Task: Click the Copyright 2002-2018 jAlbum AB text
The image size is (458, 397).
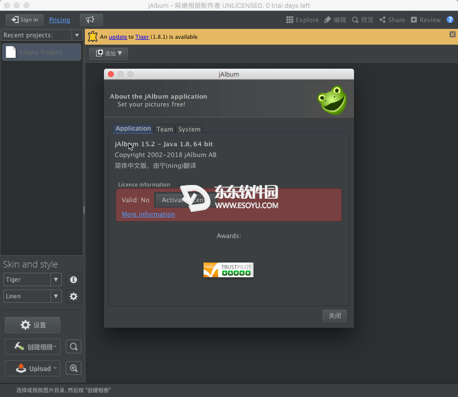Action: 166,155
